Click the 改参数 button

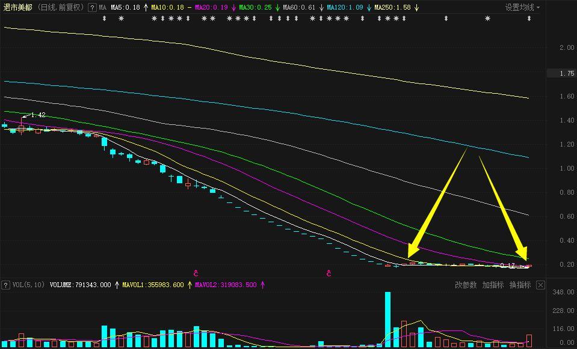(x=466, y=285)
